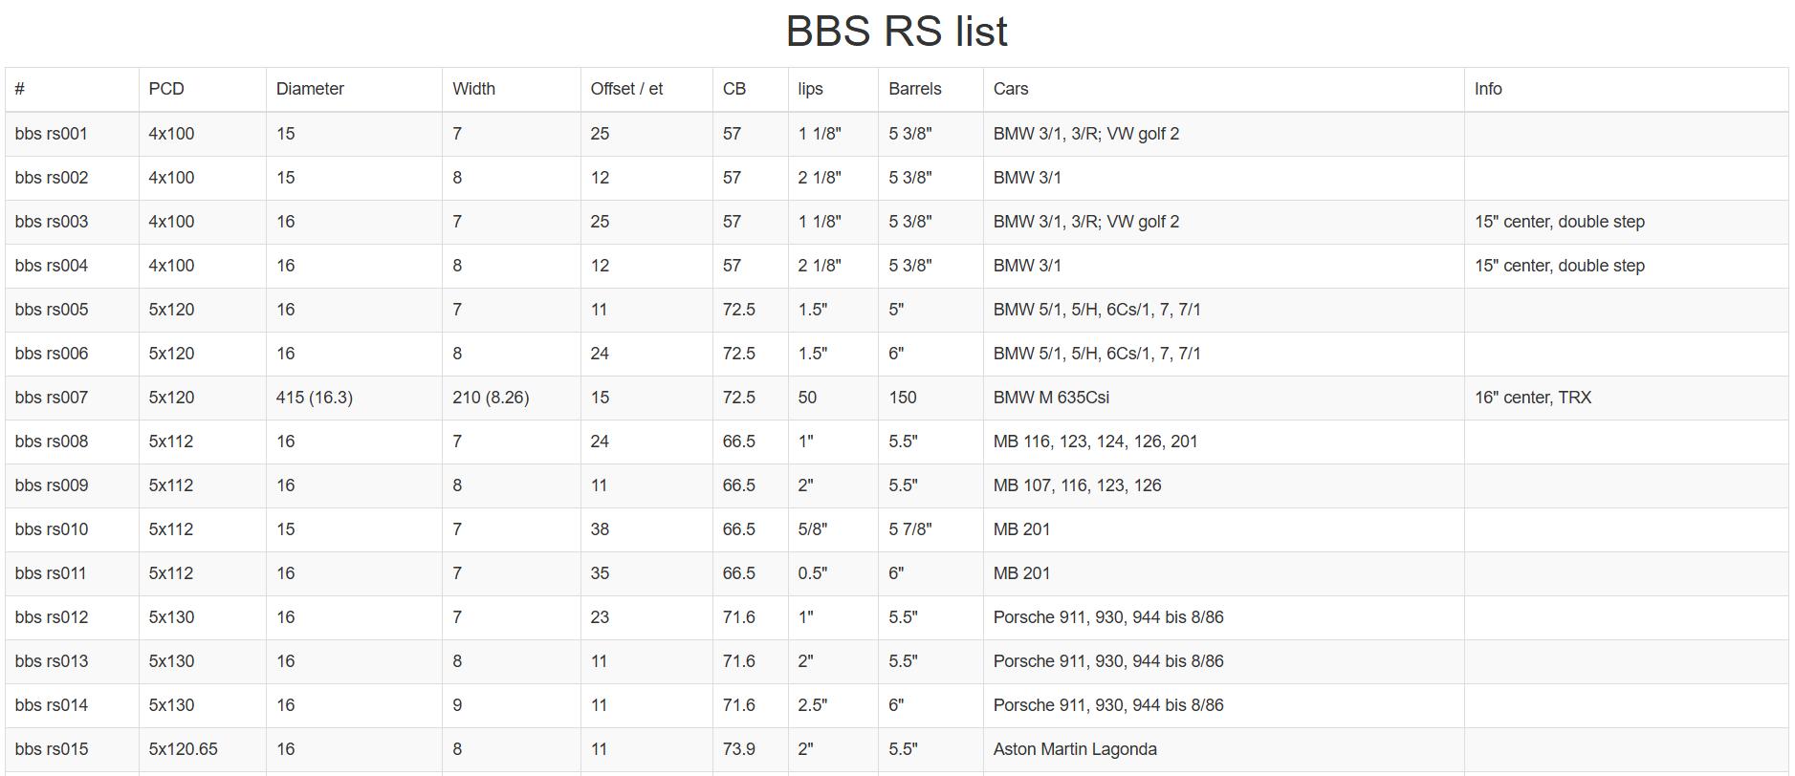
Task: Click the bbs rs015 row label
Action: pos(52,749)
